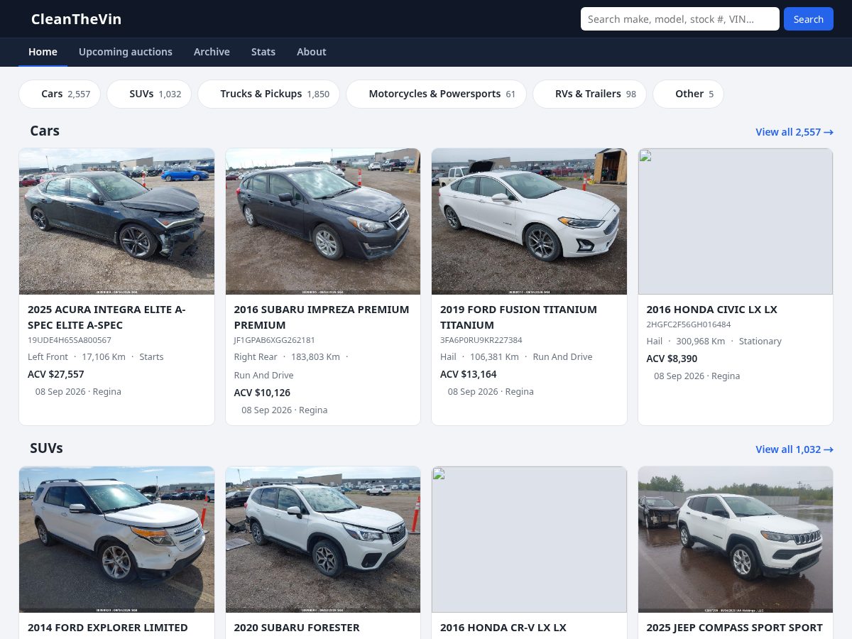Click VIN 2HGFC2F56GH016484
The image size is (852, 639).
pos(689,324)
